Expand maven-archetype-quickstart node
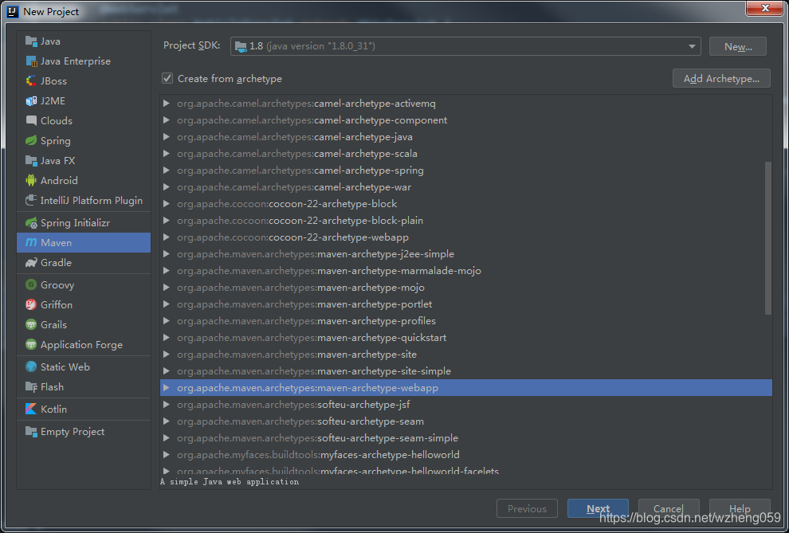This screenshot has height=533, width=789. (x=167, y=337)
